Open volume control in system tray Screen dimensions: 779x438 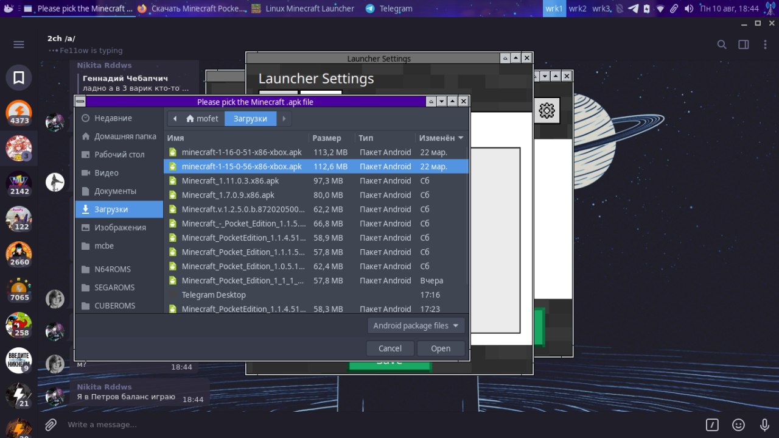(689, 9)
